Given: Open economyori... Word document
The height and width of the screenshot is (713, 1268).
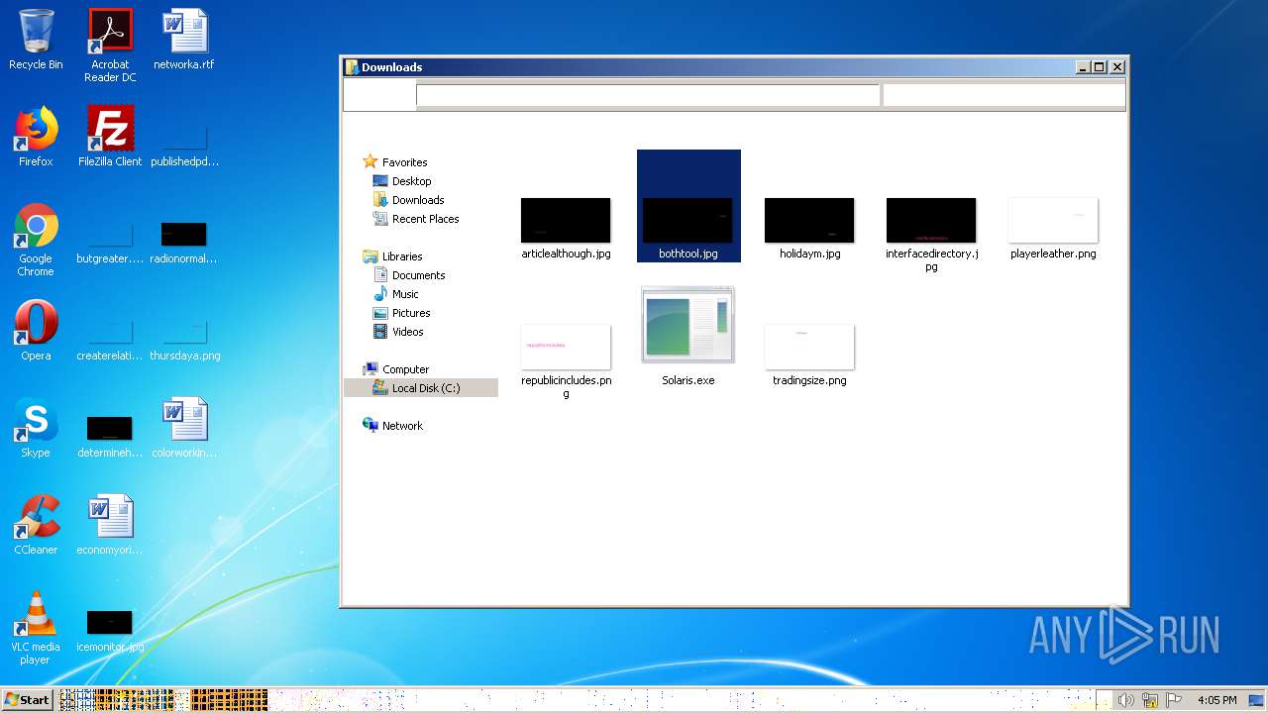Looking at the screenshot, I should 110,525.
